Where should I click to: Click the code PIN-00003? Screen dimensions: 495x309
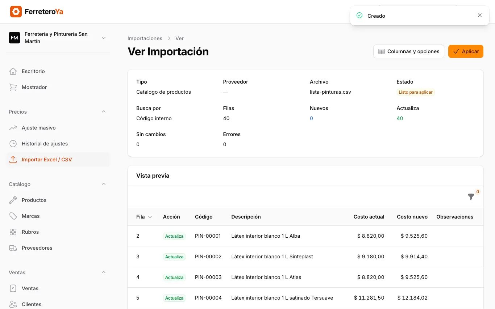(208, 277)
